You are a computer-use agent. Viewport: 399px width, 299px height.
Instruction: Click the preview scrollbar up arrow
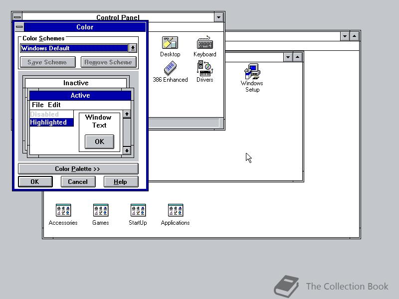click(x=127, y=114)
